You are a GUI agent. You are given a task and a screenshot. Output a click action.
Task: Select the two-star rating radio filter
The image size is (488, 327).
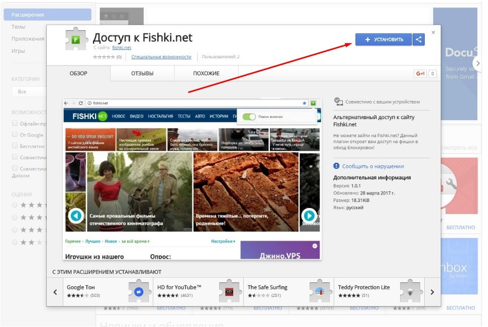15,242
